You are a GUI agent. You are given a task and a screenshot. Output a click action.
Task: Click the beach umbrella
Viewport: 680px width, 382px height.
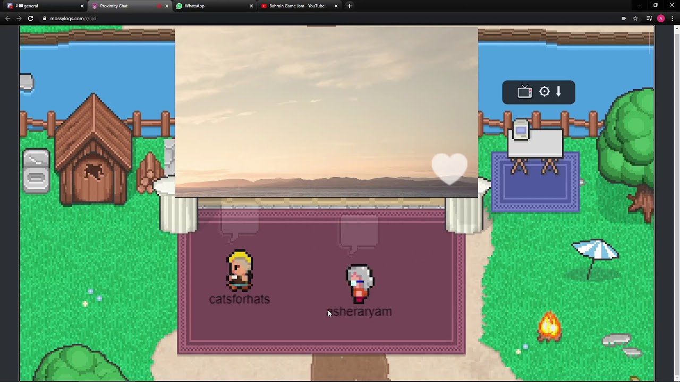(x=594, y=258)
